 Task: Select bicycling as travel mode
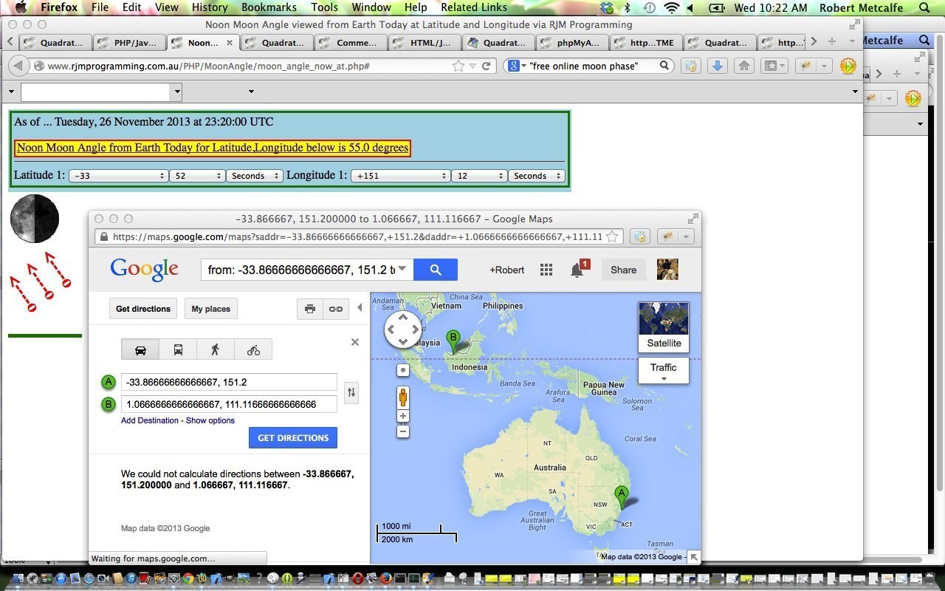[253, 349]
